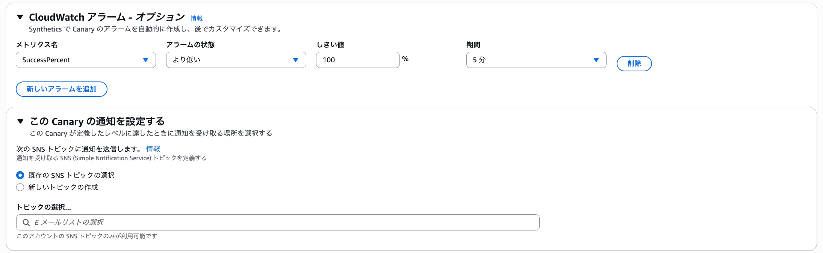Click the しきい値 field containing 100
Viewport: 823px width, 253px height.
pyautogui.click(x=357, y=60)
